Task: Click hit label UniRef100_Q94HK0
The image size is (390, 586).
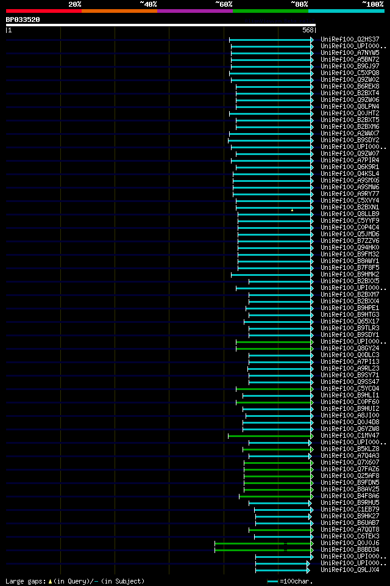Action: 350,248
